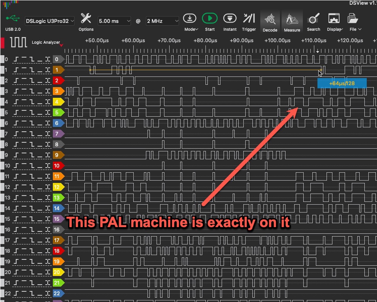Click the Logic Analyzer waveform icon
Viewport: 377px width, 302px height.
point(19,42)
